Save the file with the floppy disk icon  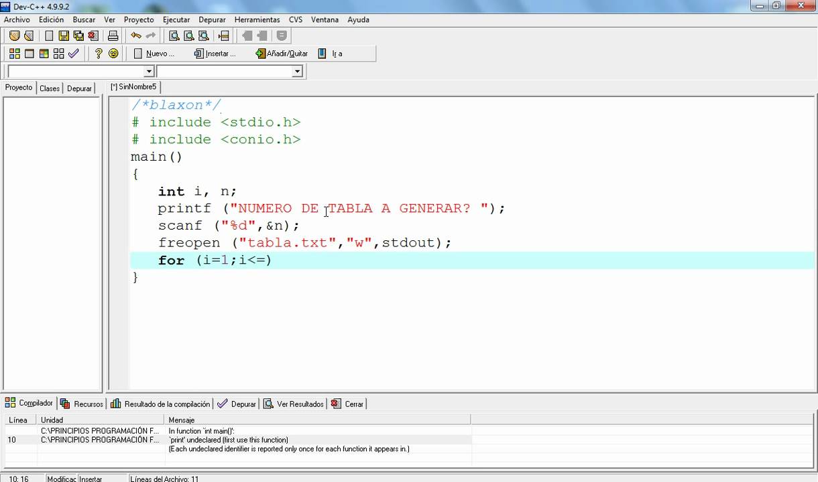pyautogui.click(x=64, y=35)
